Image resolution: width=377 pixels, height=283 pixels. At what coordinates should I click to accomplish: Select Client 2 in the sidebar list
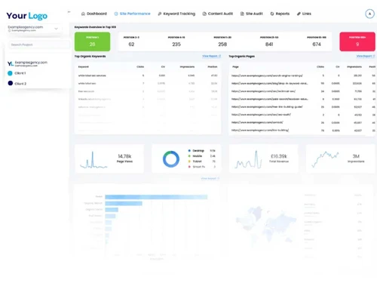tap(17, 83)
